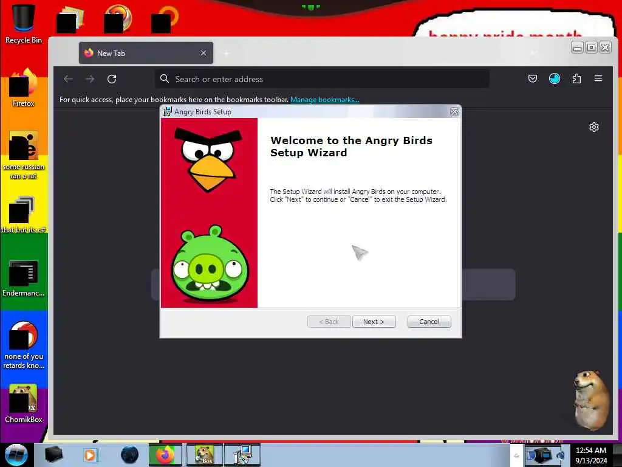Screen dimensions: 622x467
Task: Open Recycle Bin desktop icon
Action: click(24, 24)
